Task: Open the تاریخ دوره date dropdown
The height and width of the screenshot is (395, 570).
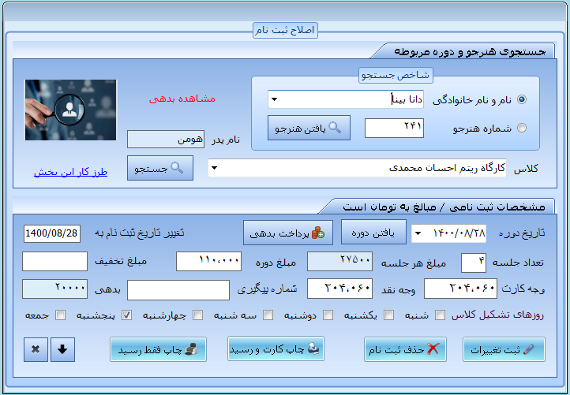Action: (417, 233)
